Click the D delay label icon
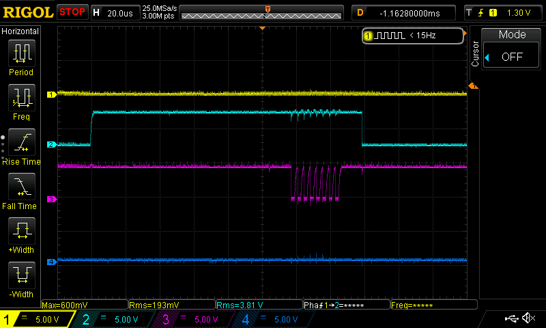 coord(360,13)
